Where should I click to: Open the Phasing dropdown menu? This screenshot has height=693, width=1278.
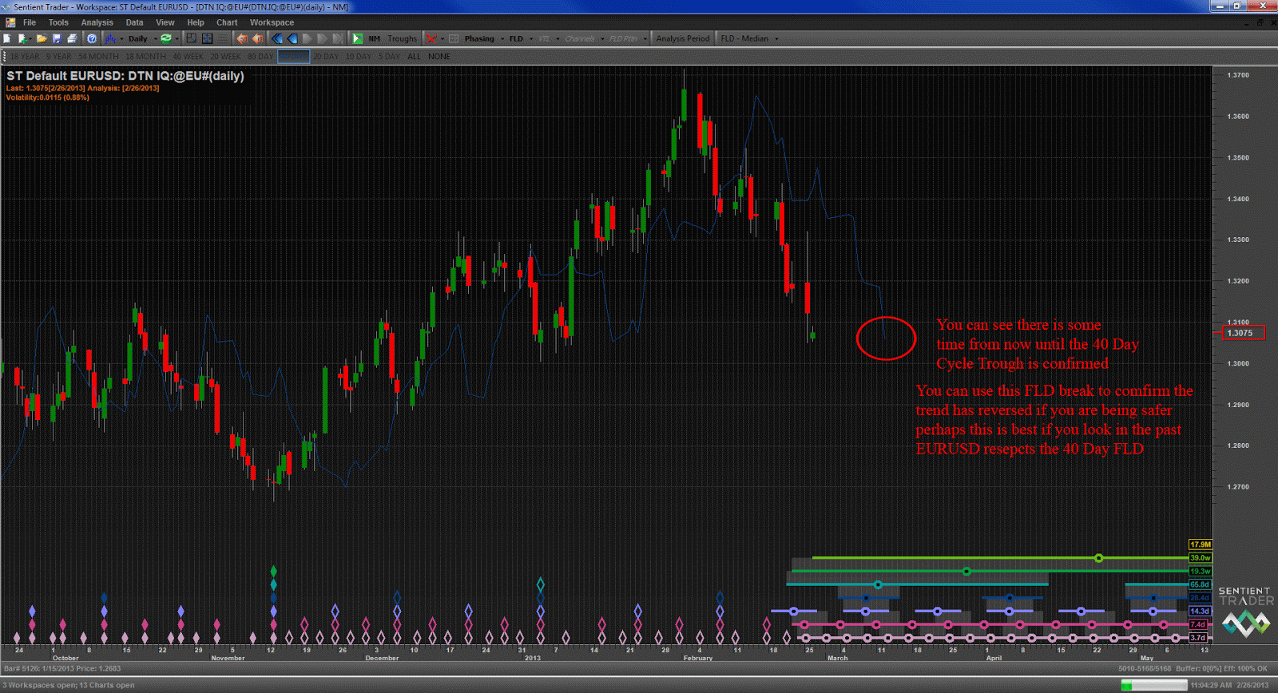coord(483,38)
